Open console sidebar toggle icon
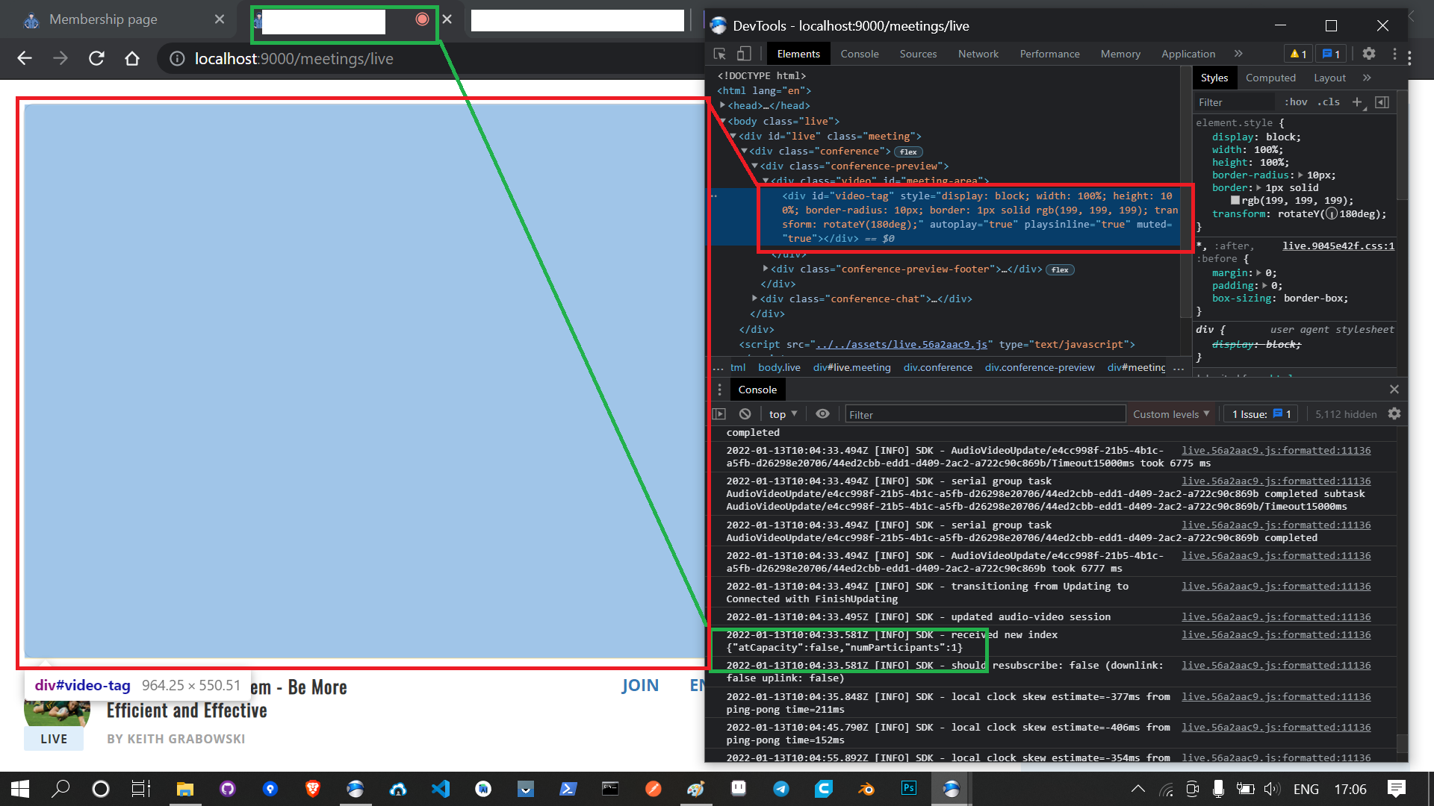1434x806 pixels. click(719, 413)
